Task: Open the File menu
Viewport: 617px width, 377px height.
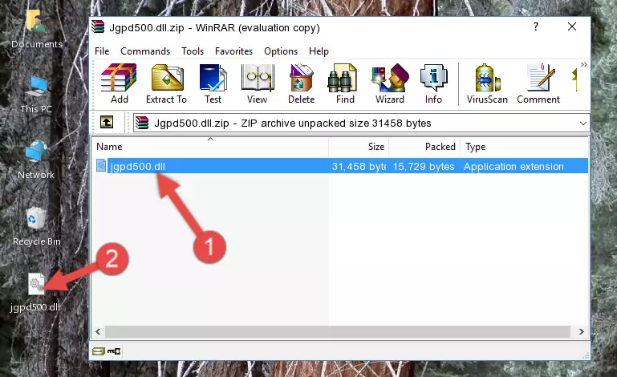Action: tap(102, 51)
